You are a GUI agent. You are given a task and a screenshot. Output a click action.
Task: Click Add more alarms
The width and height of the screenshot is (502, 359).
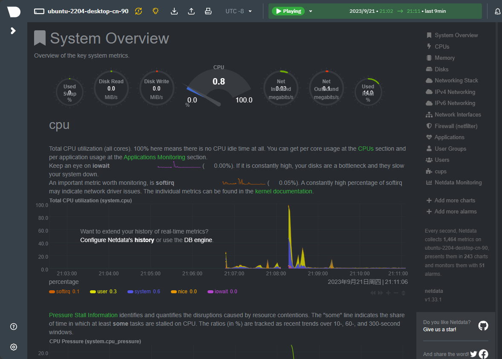(x=451, y=212)
